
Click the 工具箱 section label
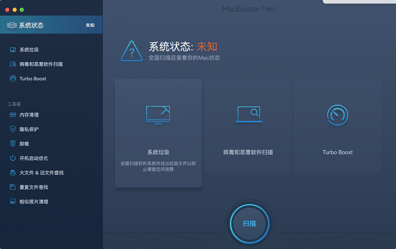point(14,104)
